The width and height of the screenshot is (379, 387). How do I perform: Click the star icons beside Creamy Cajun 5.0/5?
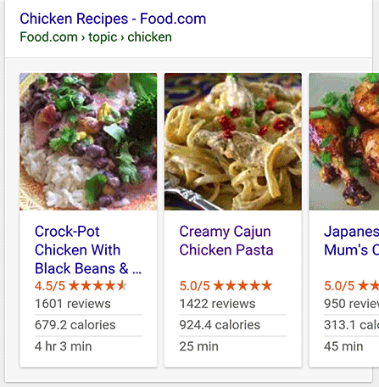point(242,286)
